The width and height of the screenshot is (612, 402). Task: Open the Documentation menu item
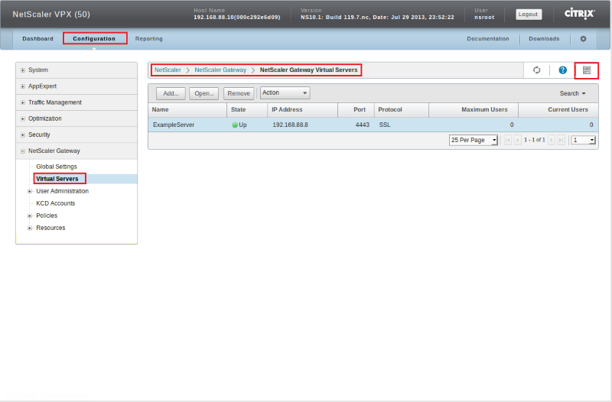click(x=488, y=39)
